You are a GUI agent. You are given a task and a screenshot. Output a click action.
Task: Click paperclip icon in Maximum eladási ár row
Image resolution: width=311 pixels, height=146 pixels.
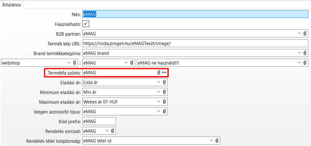(164, 102)
